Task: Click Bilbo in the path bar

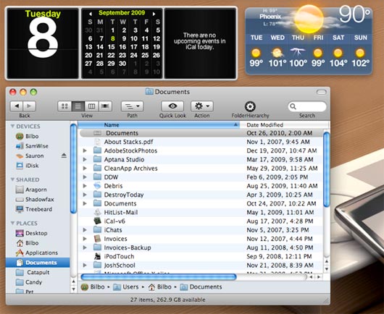Action: pyautogui.click(x=93, y=287)
